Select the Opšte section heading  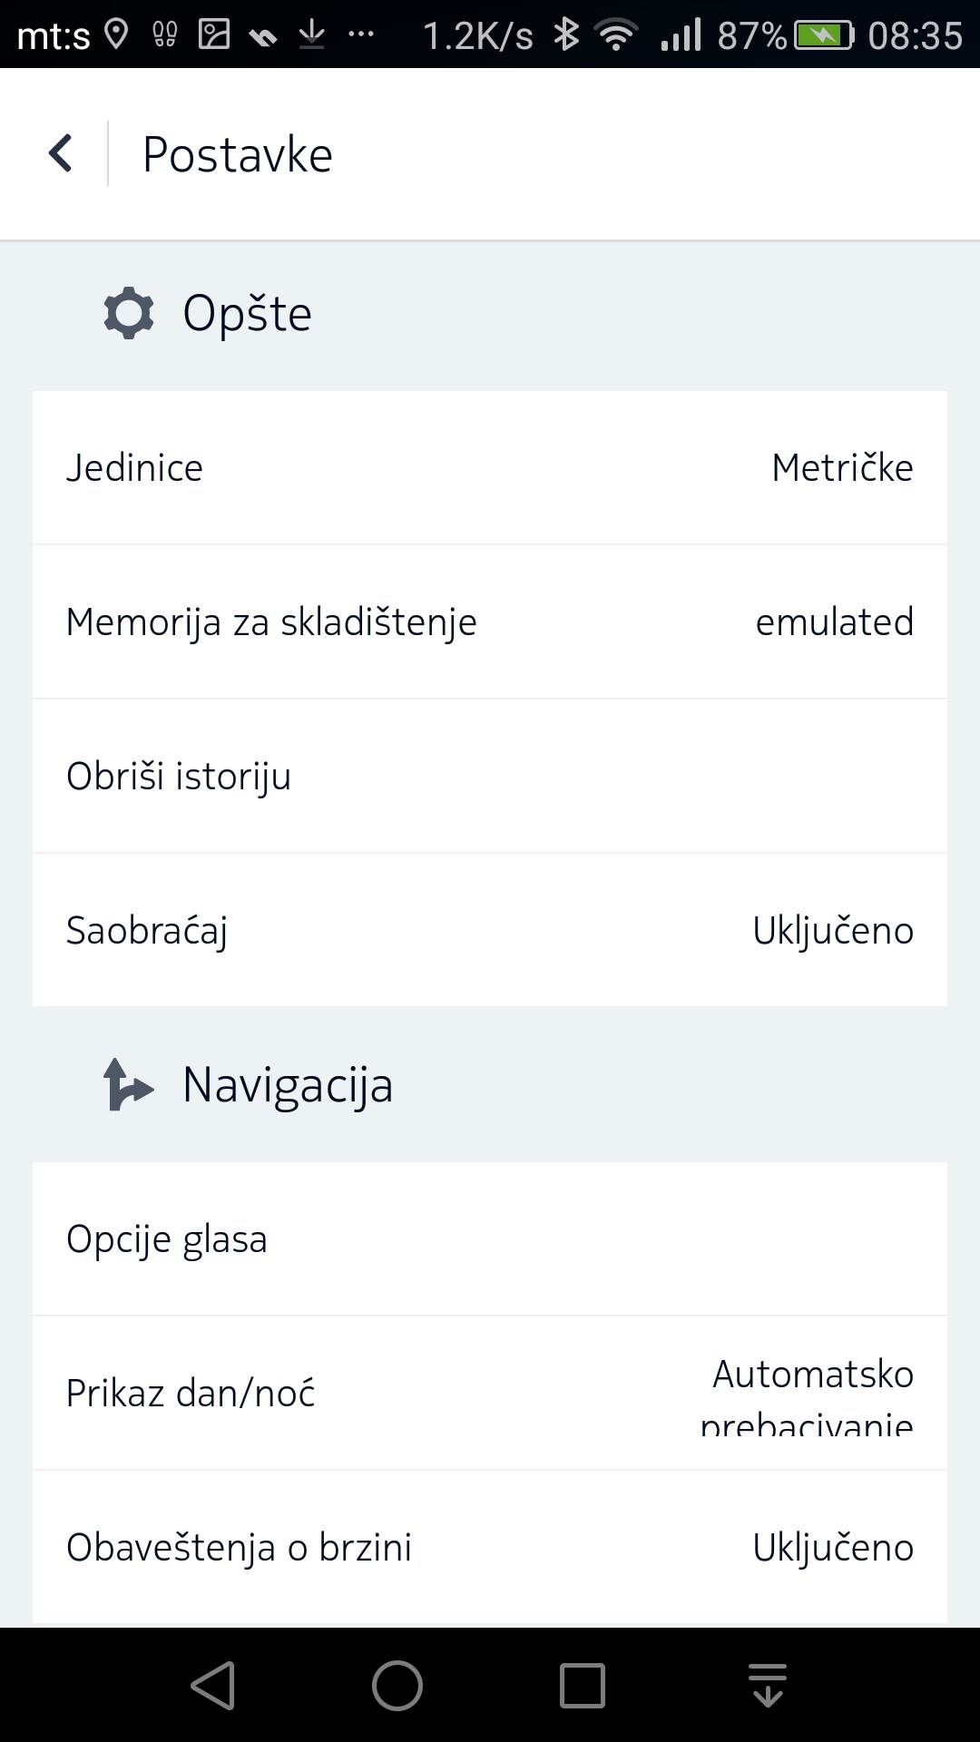[x=247, y=314]
